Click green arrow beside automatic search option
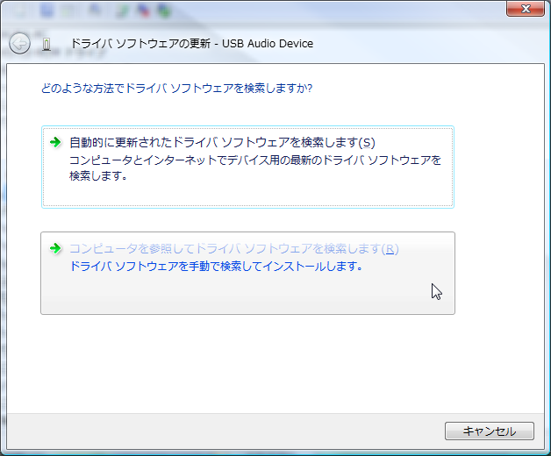The image size is (551, 456). (55, 142)
